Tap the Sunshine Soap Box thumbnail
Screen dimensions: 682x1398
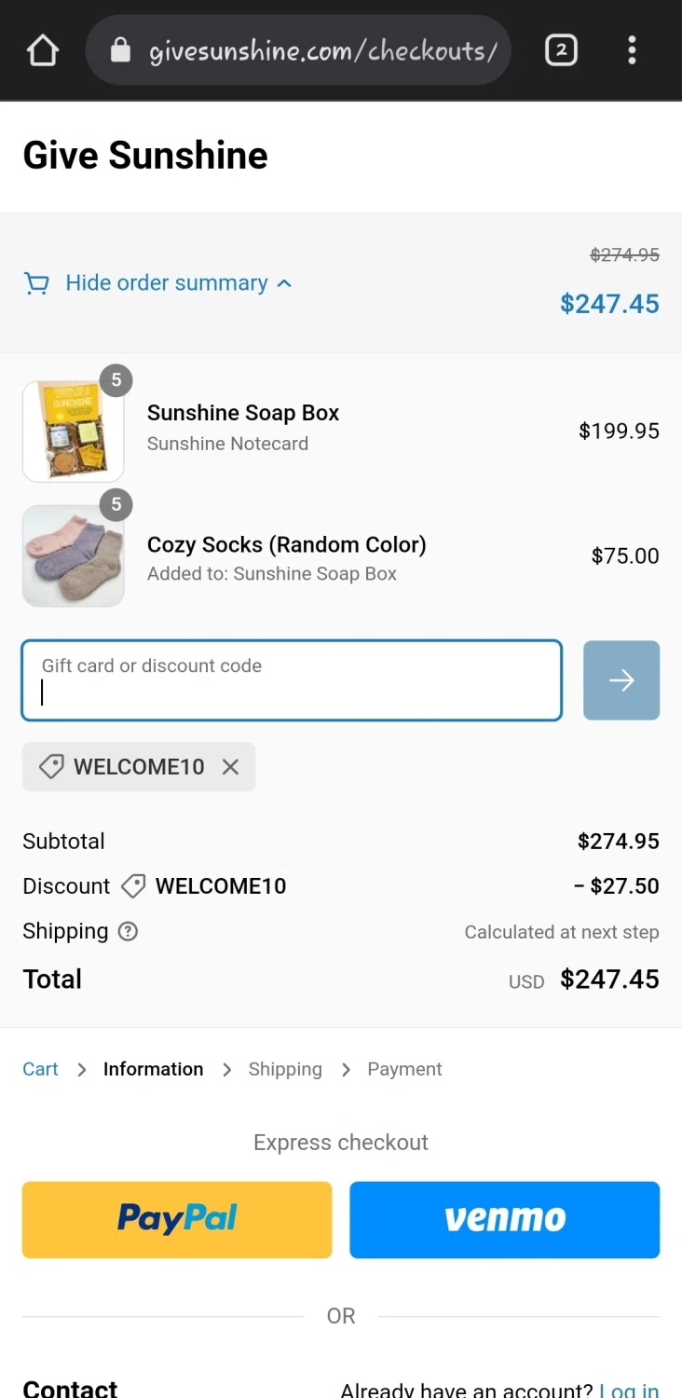tap(73, 432)
